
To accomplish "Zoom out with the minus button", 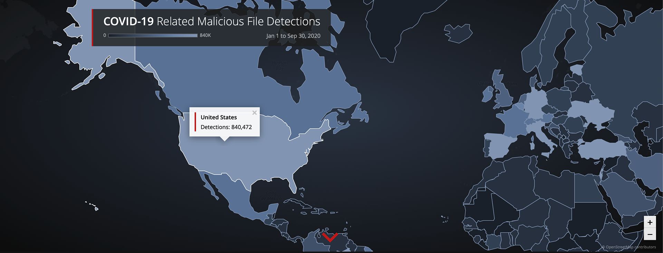I will (x=650, y=234).
